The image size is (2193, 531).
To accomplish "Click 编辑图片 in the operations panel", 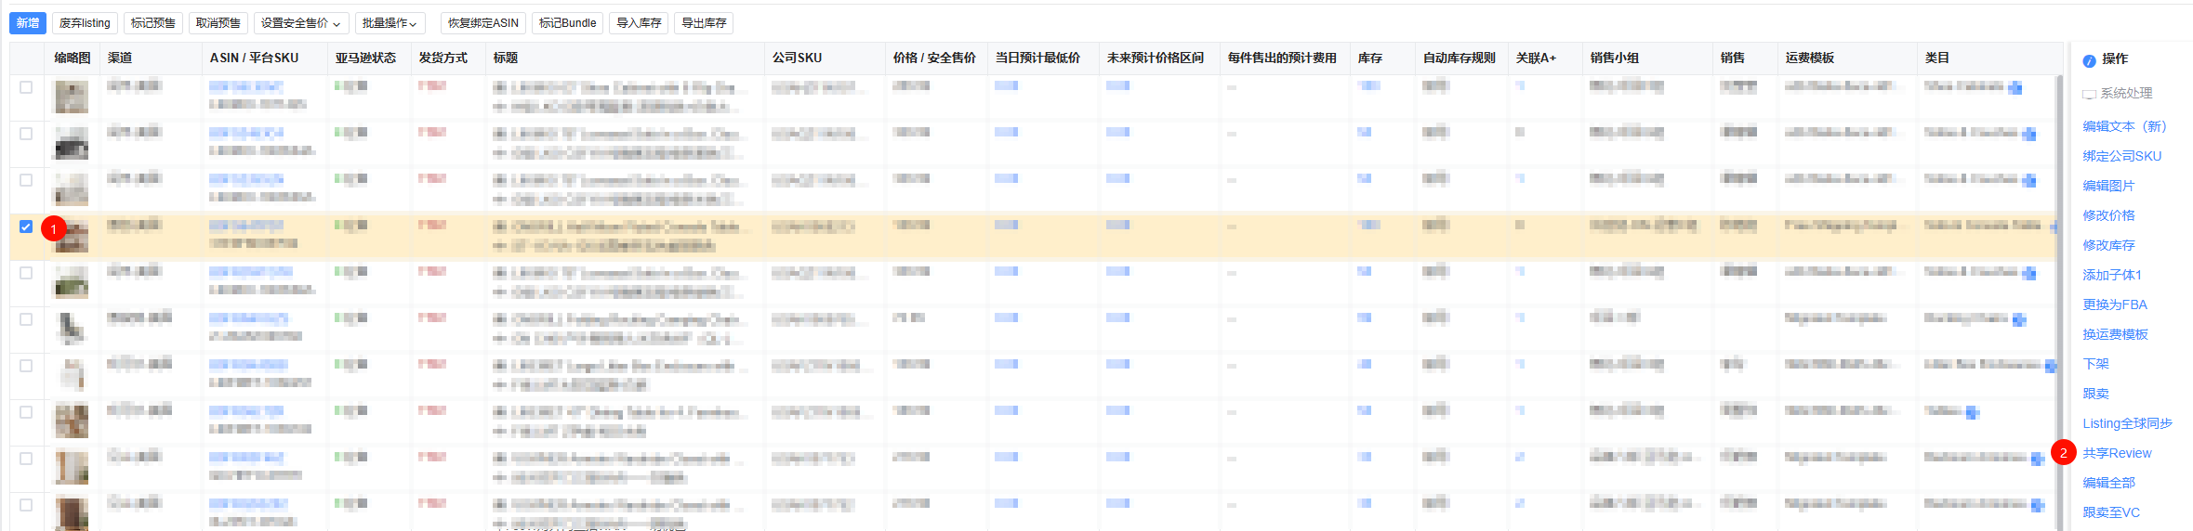I will point(2108,186).
